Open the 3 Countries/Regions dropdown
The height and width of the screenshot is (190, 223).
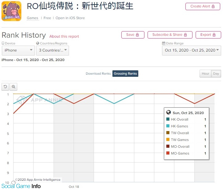click(x=52, y=50)
